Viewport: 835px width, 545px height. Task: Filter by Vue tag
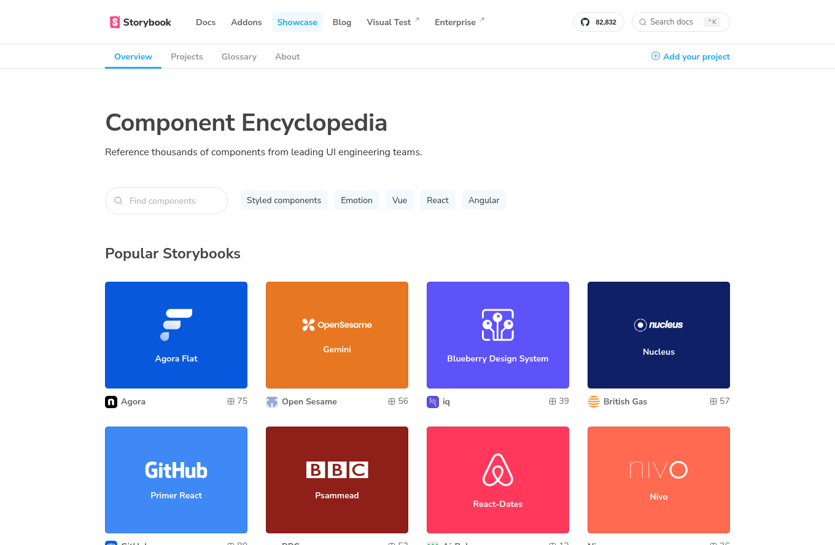tap(400, 200)
